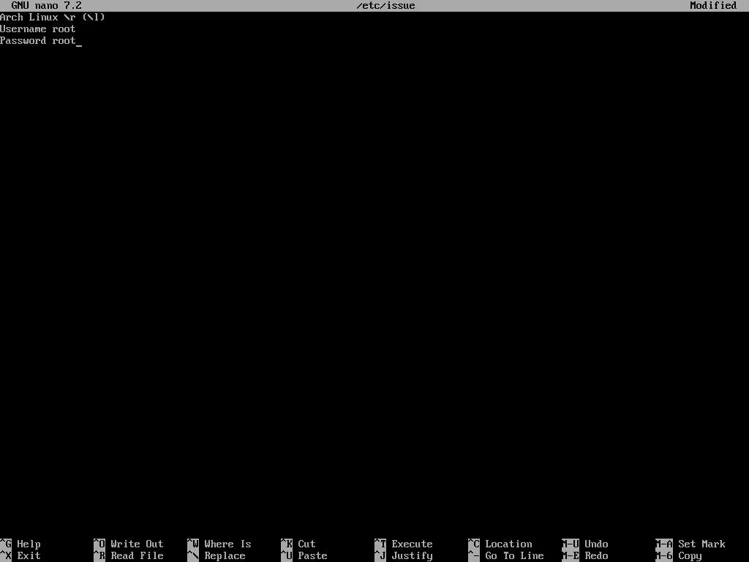Click the M-U Undo shortcut

point(585,544)
